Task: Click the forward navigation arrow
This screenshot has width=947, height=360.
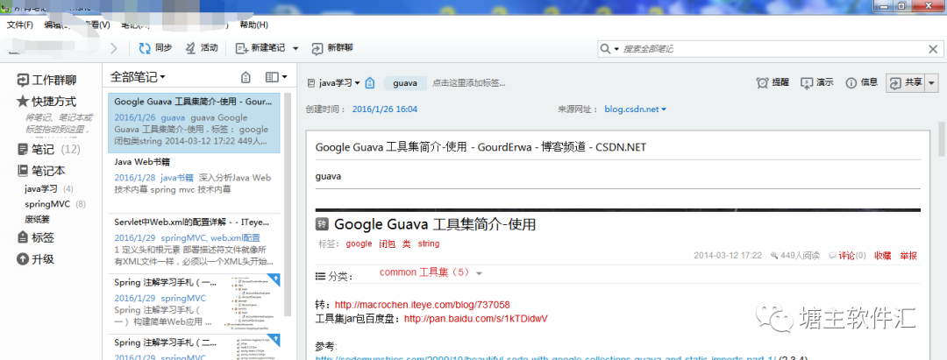Action: click(114, 49)
